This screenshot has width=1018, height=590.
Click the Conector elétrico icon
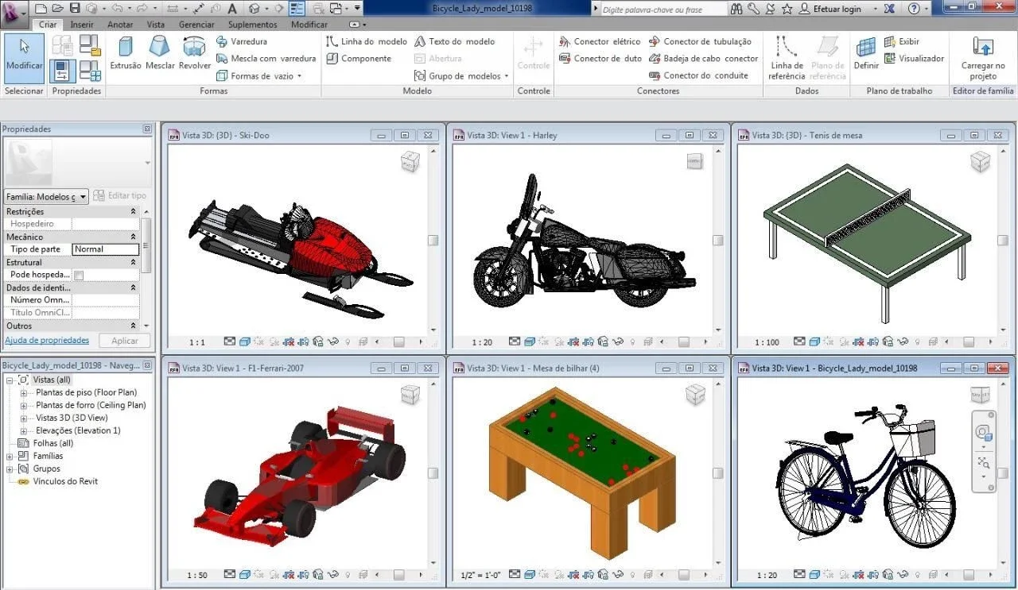[565, 41]
